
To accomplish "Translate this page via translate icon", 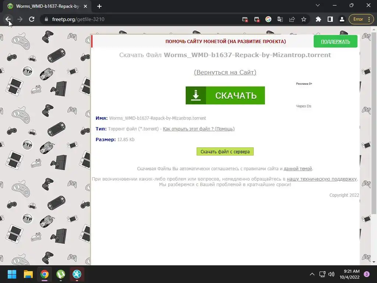I will point(280,19).
